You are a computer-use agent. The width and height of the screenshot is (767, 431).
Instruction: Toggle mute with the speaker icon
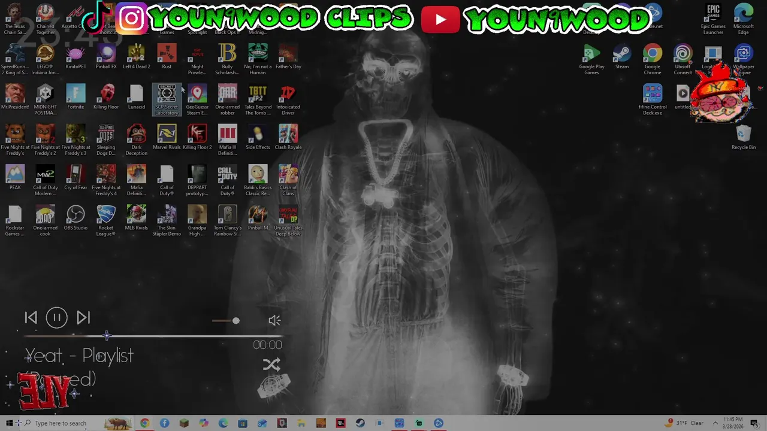point(274,321)
